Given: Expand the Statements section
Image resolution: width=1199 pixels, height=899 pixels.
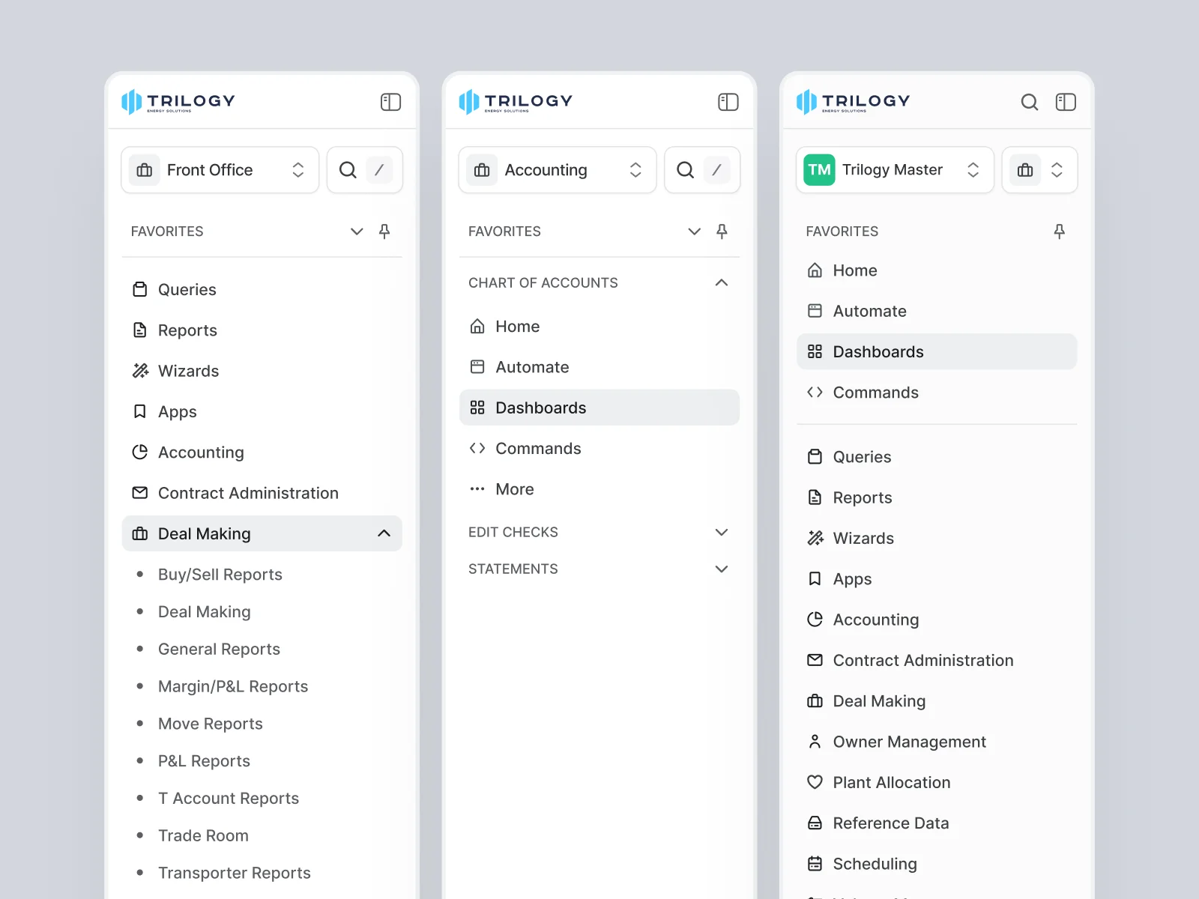Looking at the screenshot, I should [722, 569].
